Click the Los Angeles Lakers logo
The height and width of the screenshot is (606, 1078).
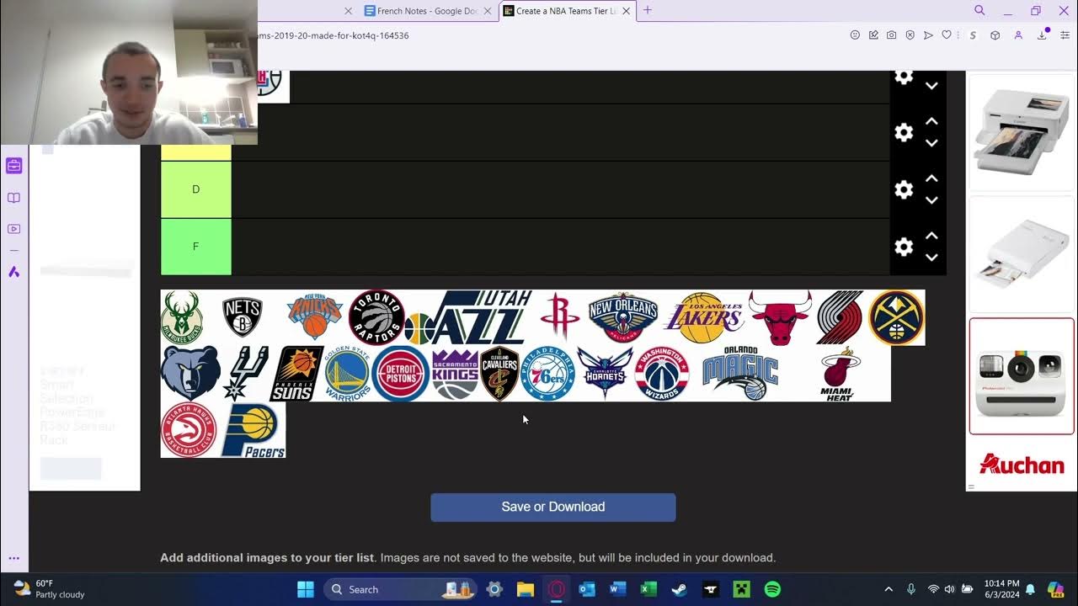click(x=704, y=317)
